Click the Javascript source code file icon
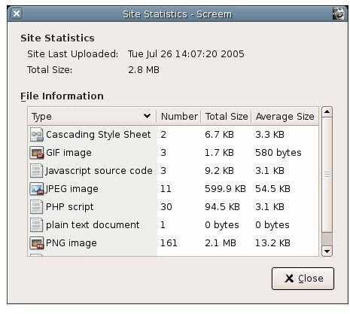Screen dimensions: 350x314 pyautogui.click(x=37, y=171)
